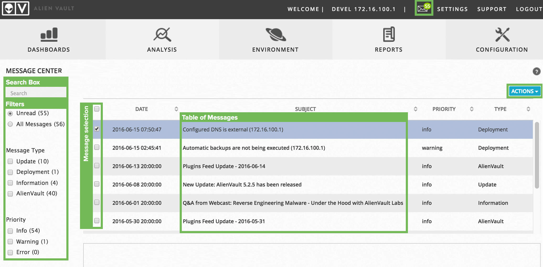The width and height of the screenshot is (543, 267).
Task: Open the help question mark icon
Action: (536, 71)
